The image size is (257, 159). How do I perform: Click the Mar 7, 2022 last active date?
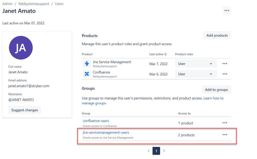coord(158,64)
